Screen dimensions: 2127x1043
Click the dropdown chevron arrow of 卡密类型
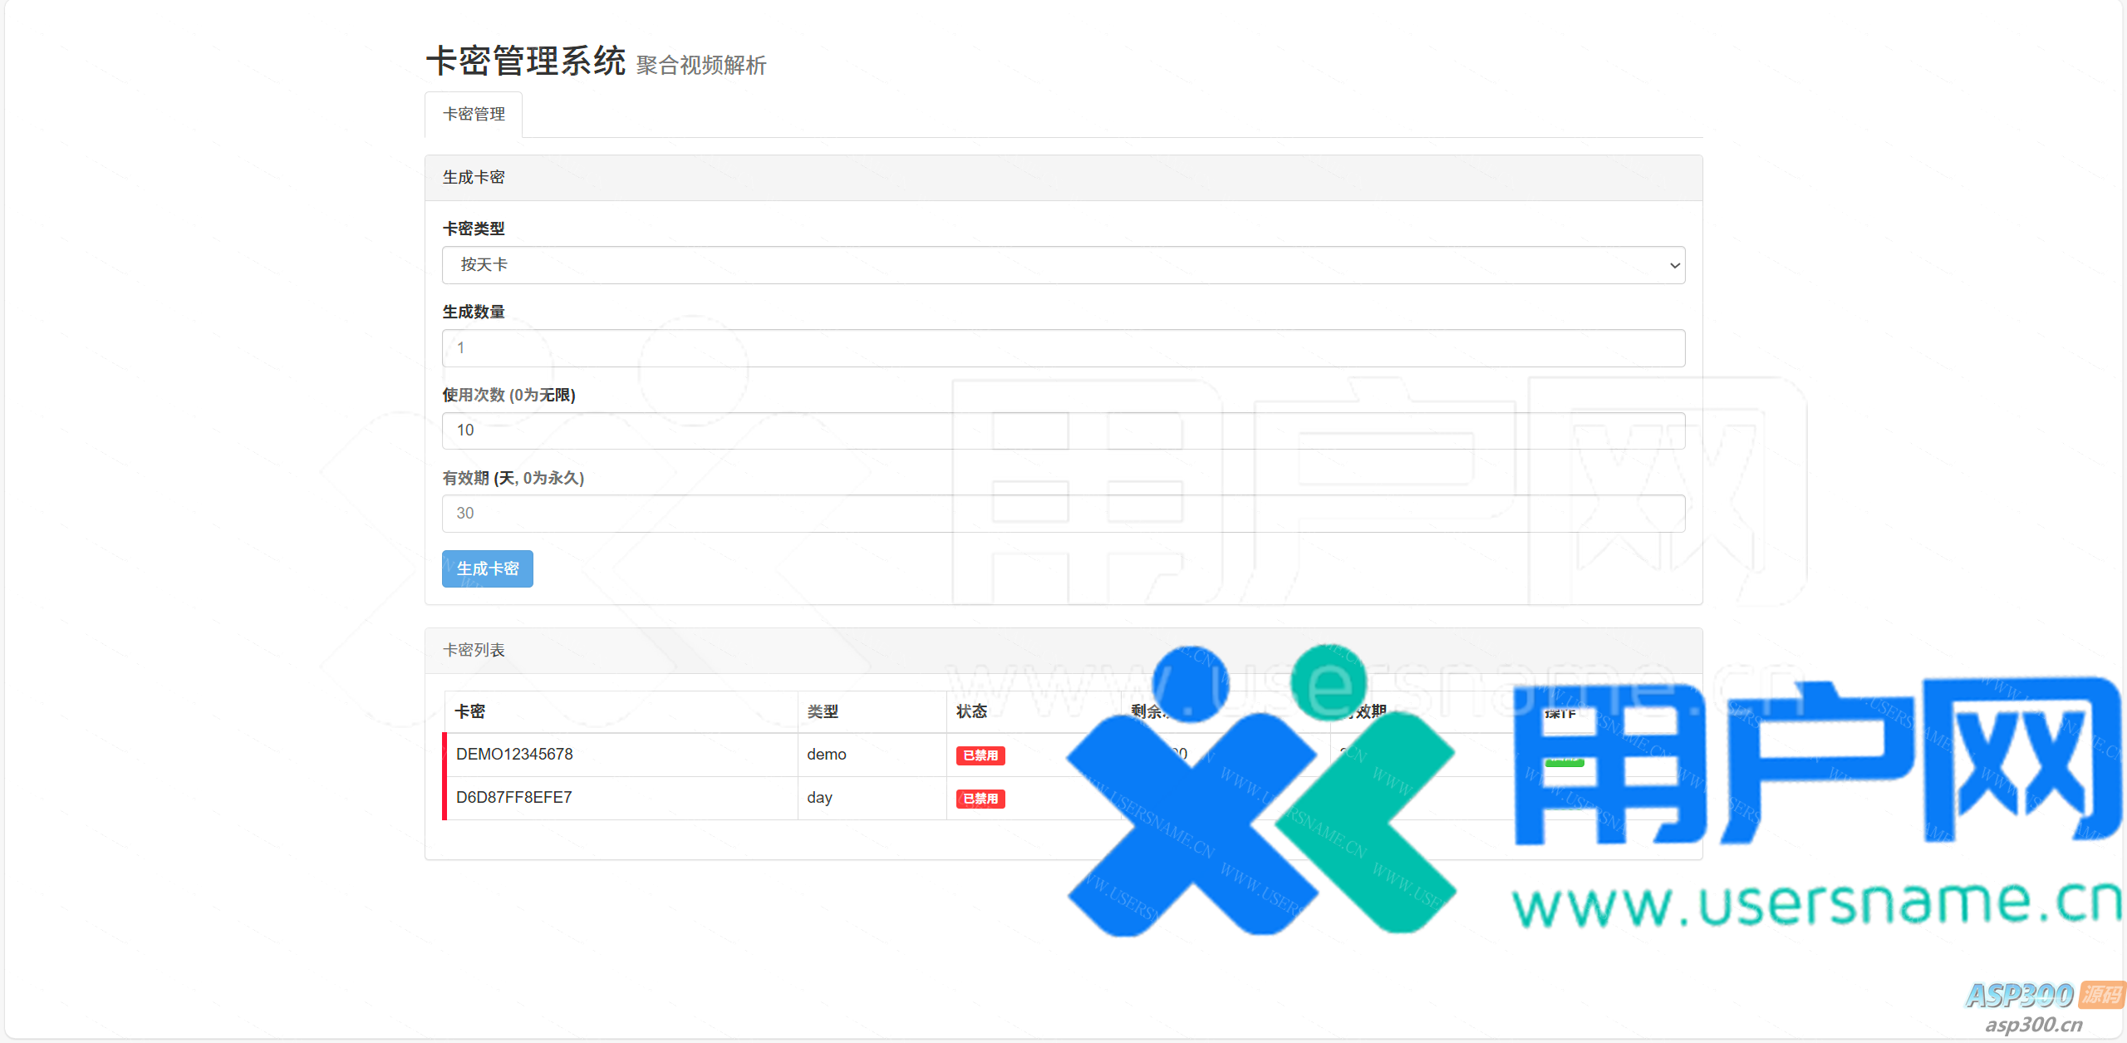click(x=1674, y=266)
